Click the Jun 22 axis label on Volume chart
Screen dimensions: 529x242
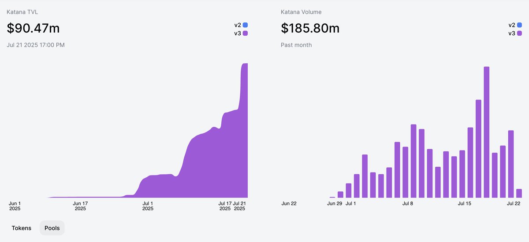coord(289,203)
